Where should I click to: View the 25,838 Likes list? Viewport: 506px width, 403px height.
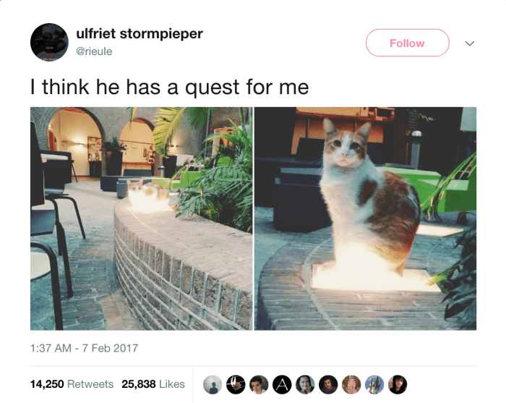click(x=153, y=384)
